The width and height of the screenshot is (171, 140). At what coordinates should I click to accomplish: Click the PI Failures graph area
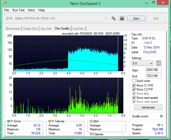(x=68, y=95)
